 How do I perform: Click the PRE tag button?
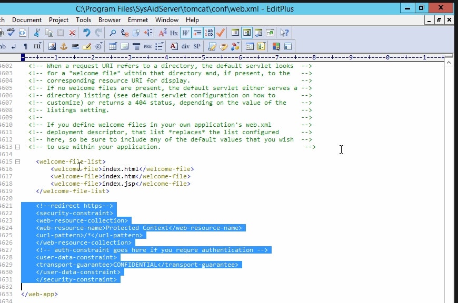coord(147,46)
